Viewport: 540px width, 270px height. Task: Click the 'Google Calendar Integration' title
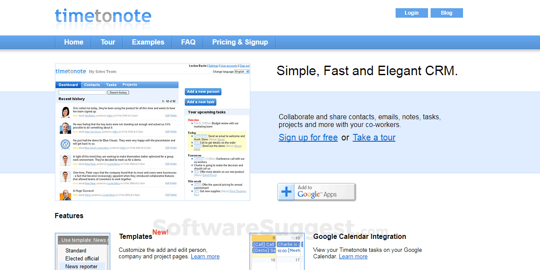coord(360,236)
